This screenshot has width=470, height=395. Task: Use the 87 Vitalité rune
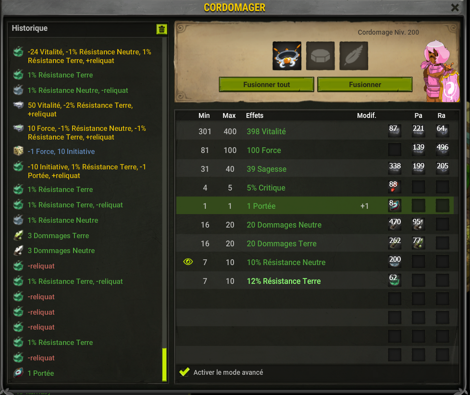pyautogui.click(x=395, y=131)
